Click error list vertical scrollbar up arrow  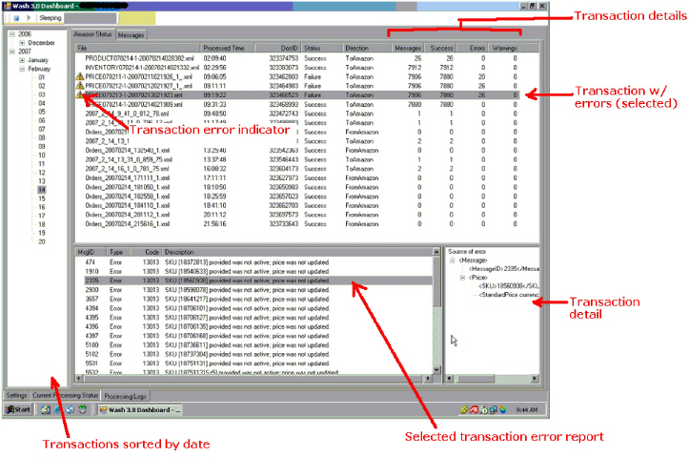436,252
